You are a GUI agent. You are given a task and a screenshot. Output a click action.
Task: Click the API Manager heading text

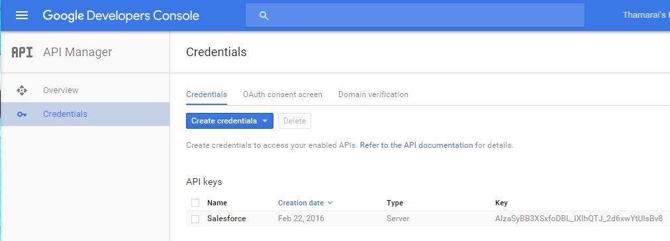(x=77, y=52)
